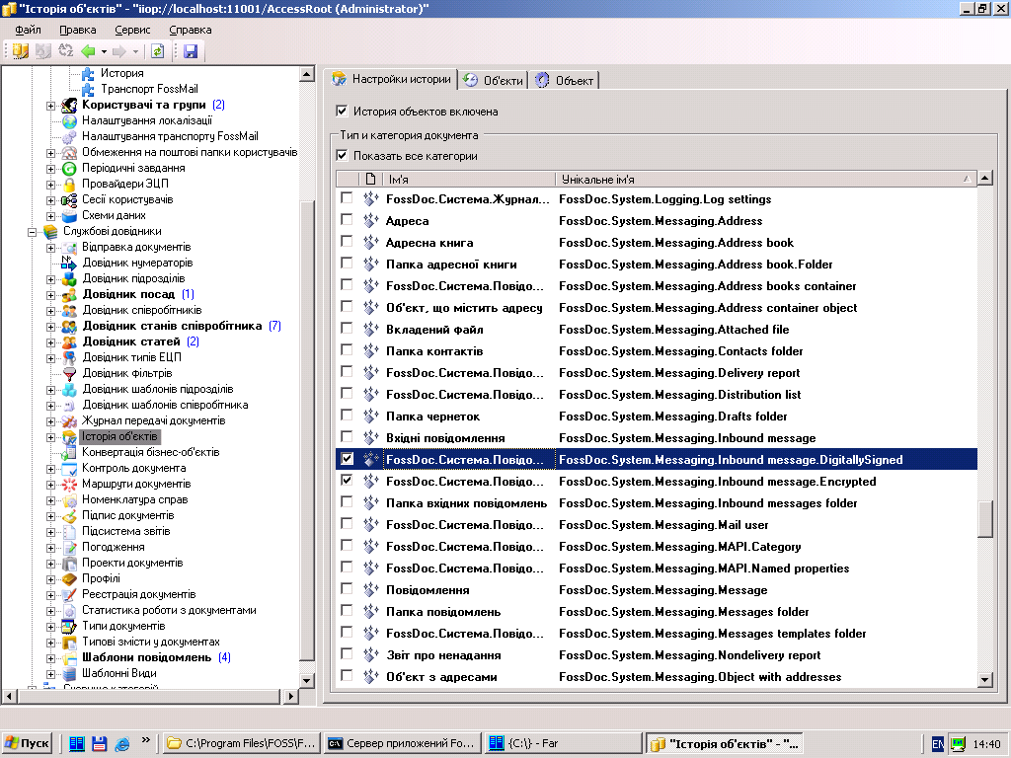This screenshot has height=758, width=1011.
Task: Click the Реєстрація документів icon
Action: tap(70, 594)
